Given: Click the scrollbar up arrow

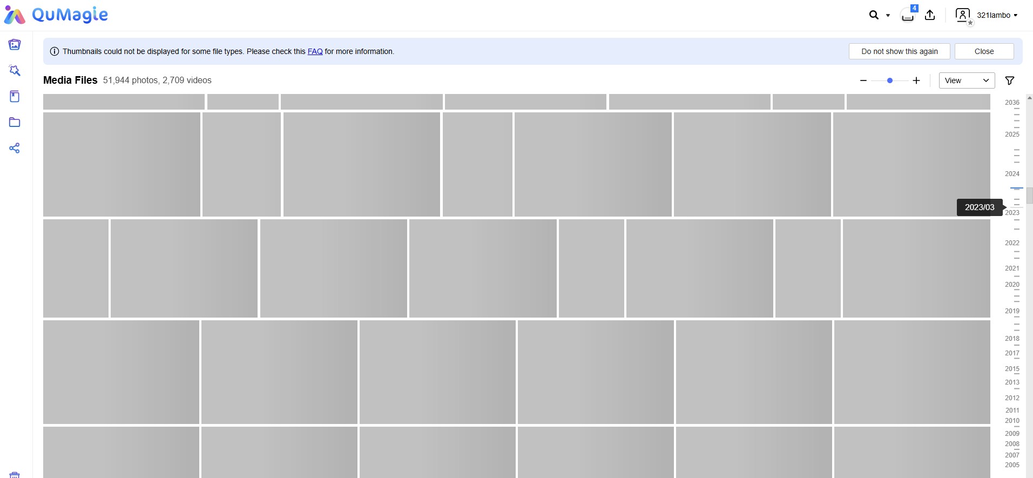Looking at the screenshot, I should tap(1030, 98).
